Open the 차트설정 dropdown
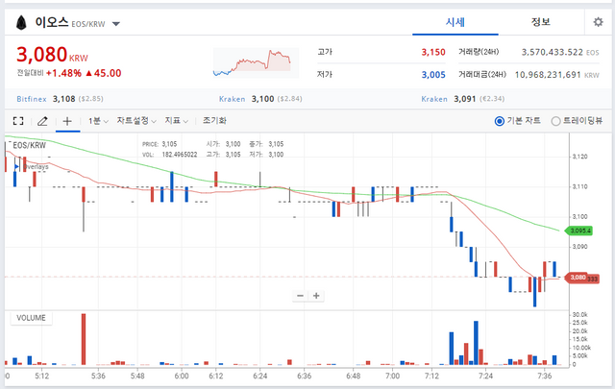 point(136,121)
